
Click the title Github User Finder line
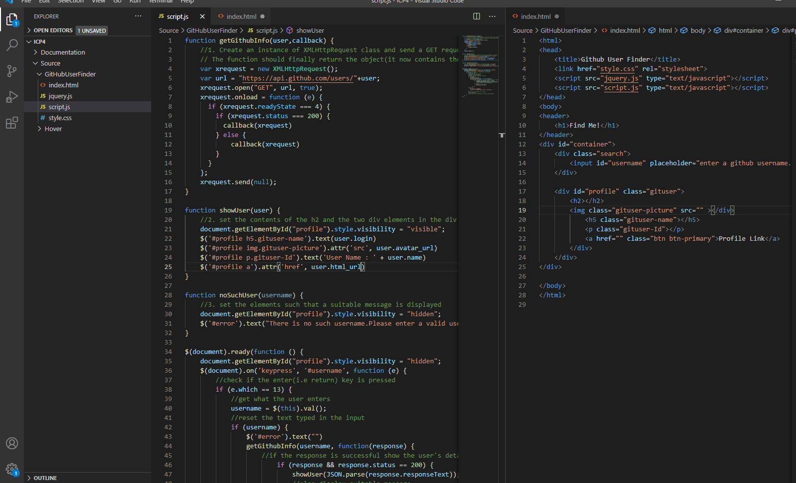(x=618, y=60)
